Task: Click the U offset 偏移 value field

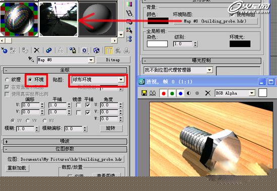Action: click(31, 105)
